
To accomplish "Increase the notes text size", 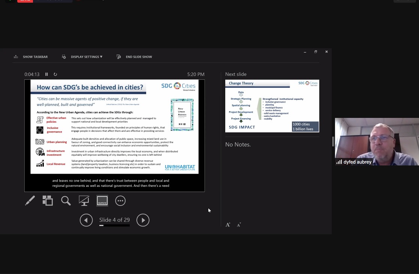I will (x=228, y=225).
